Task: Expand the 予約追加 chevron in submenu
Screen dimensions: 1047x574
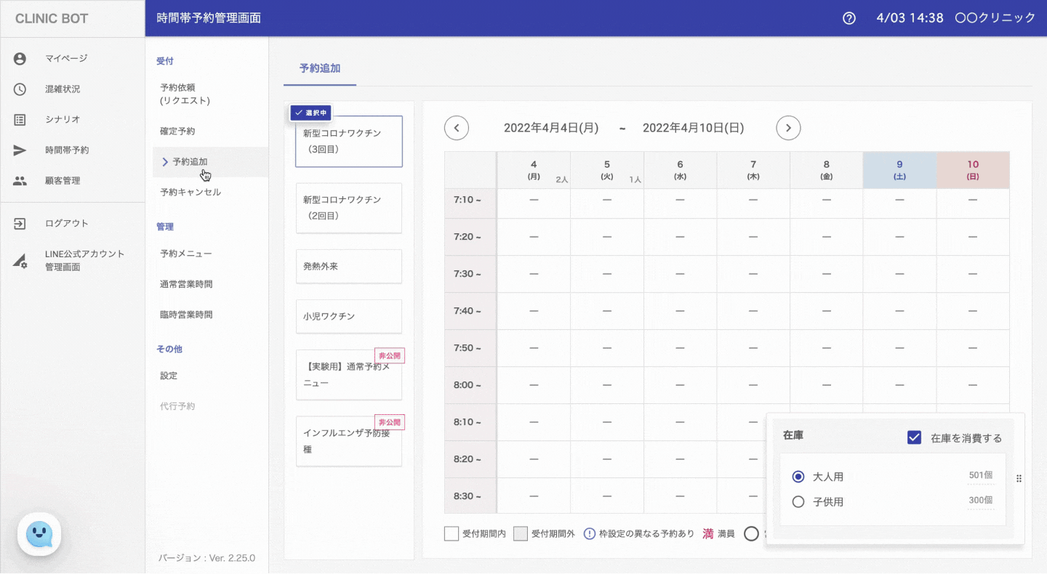Action: (x=165, y=162)
